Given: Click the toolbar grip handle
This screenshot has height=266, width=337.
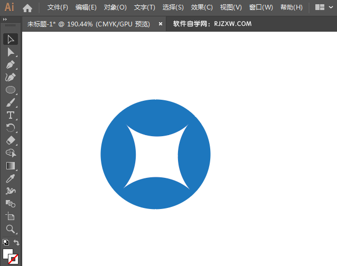Looking at the screenshot, I should 11,25.
